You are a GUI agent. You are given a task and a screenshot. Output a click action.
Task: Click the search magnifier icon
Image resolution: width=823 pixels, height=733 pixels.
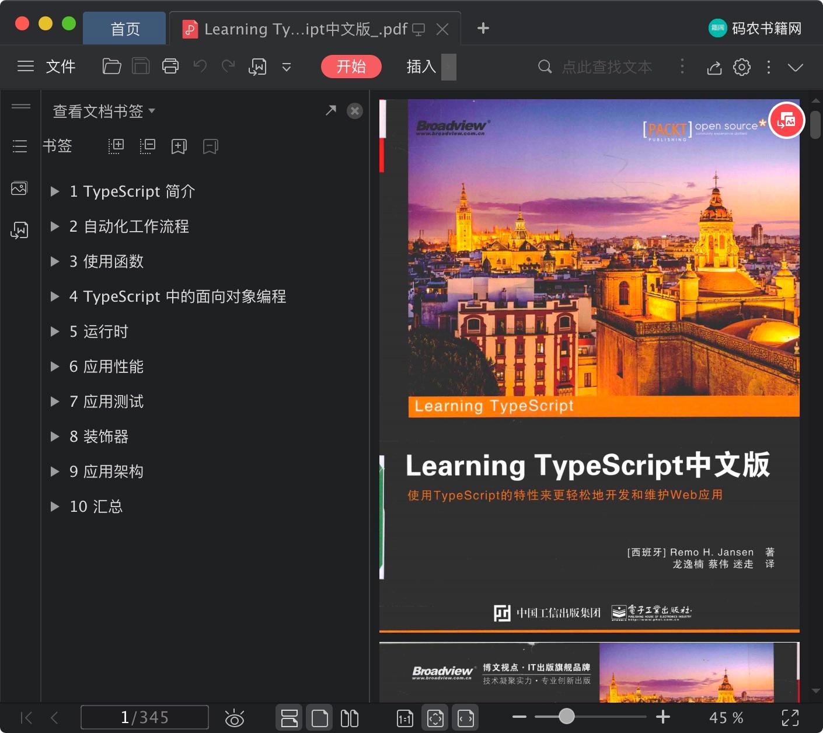[545, 67]
